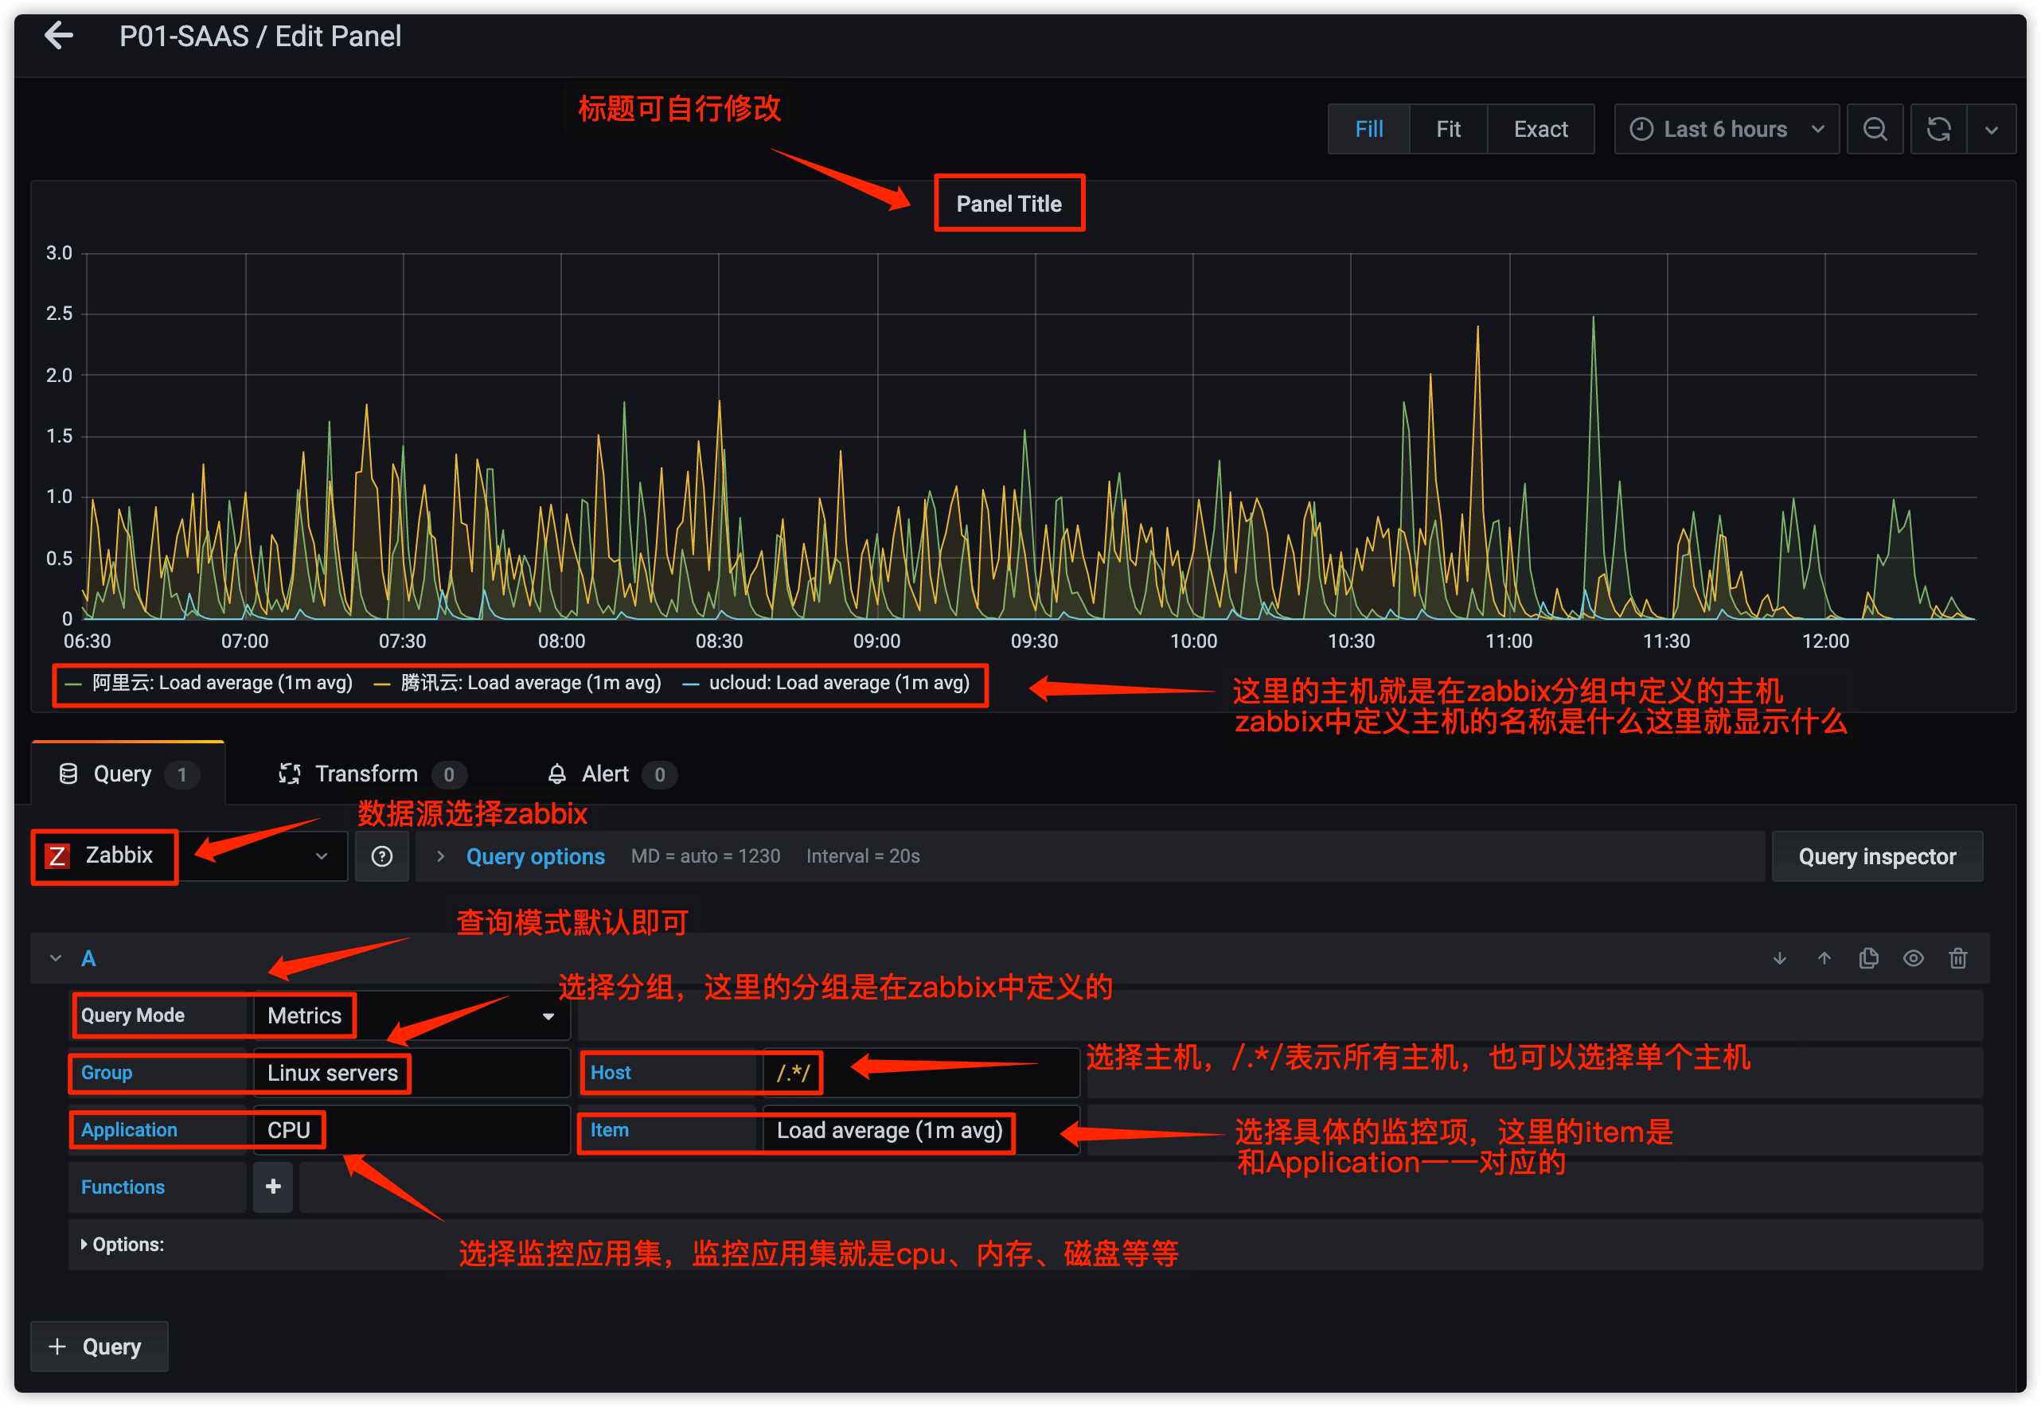The width and height of the screenshot is (2041, 1407).
Task: Open the Query inspector
Action: 1876,856
